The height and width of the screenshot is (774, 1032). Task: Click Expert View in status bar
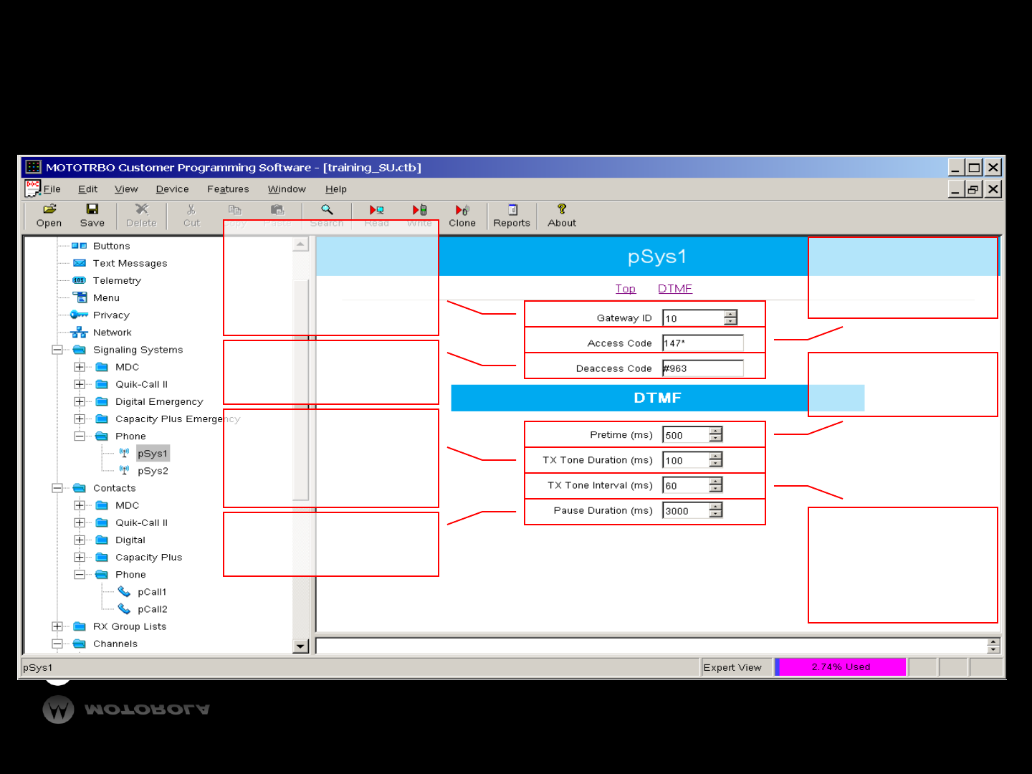pos(732,667)
